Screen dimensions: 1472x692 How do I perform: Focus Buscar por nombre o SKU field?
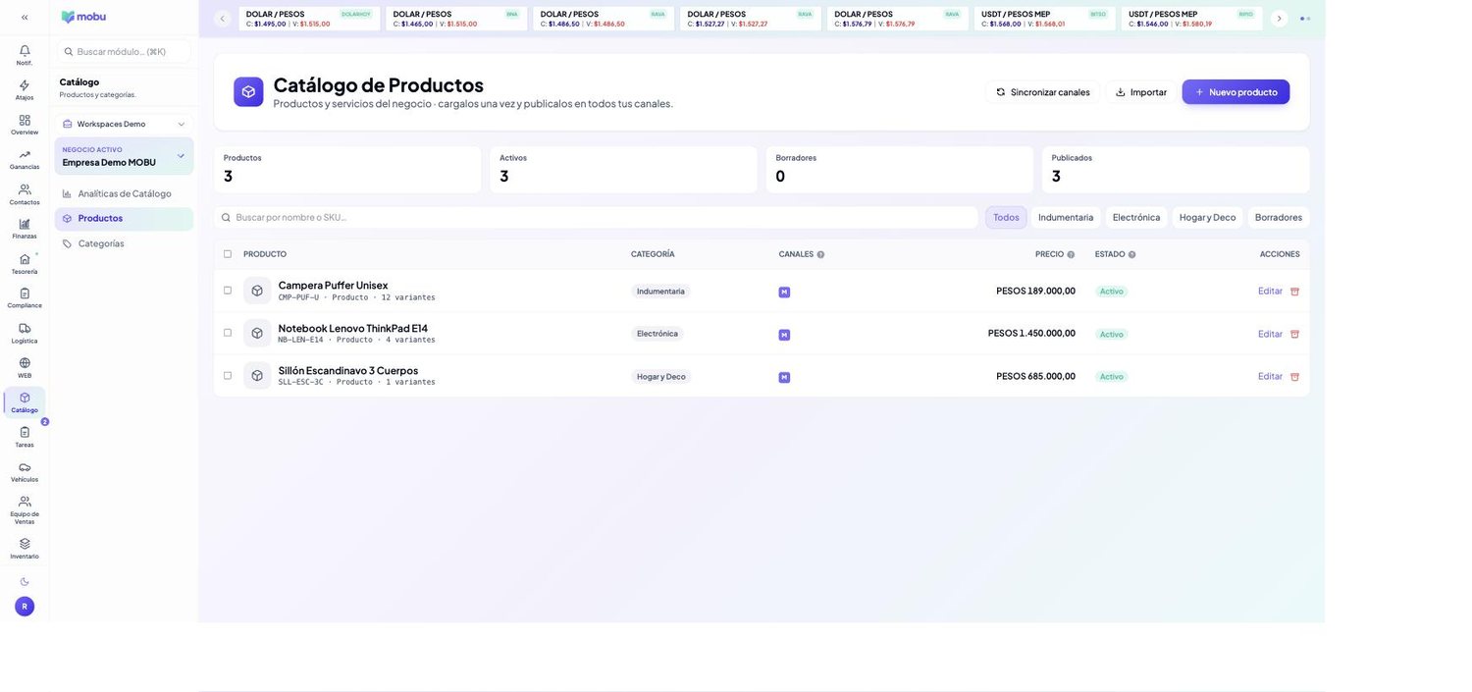tap(597, 217)
